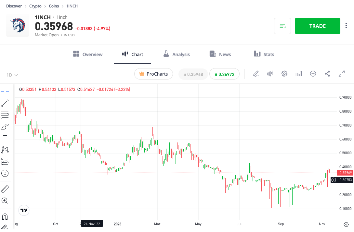Select the Trend Line drawing tool

coord(5,103)
